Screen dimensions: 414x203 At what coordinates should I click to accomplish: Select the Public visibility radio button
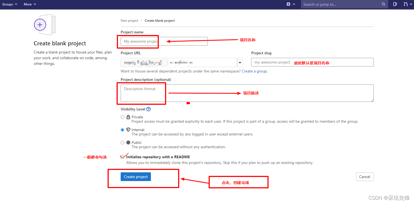point(122,142)
